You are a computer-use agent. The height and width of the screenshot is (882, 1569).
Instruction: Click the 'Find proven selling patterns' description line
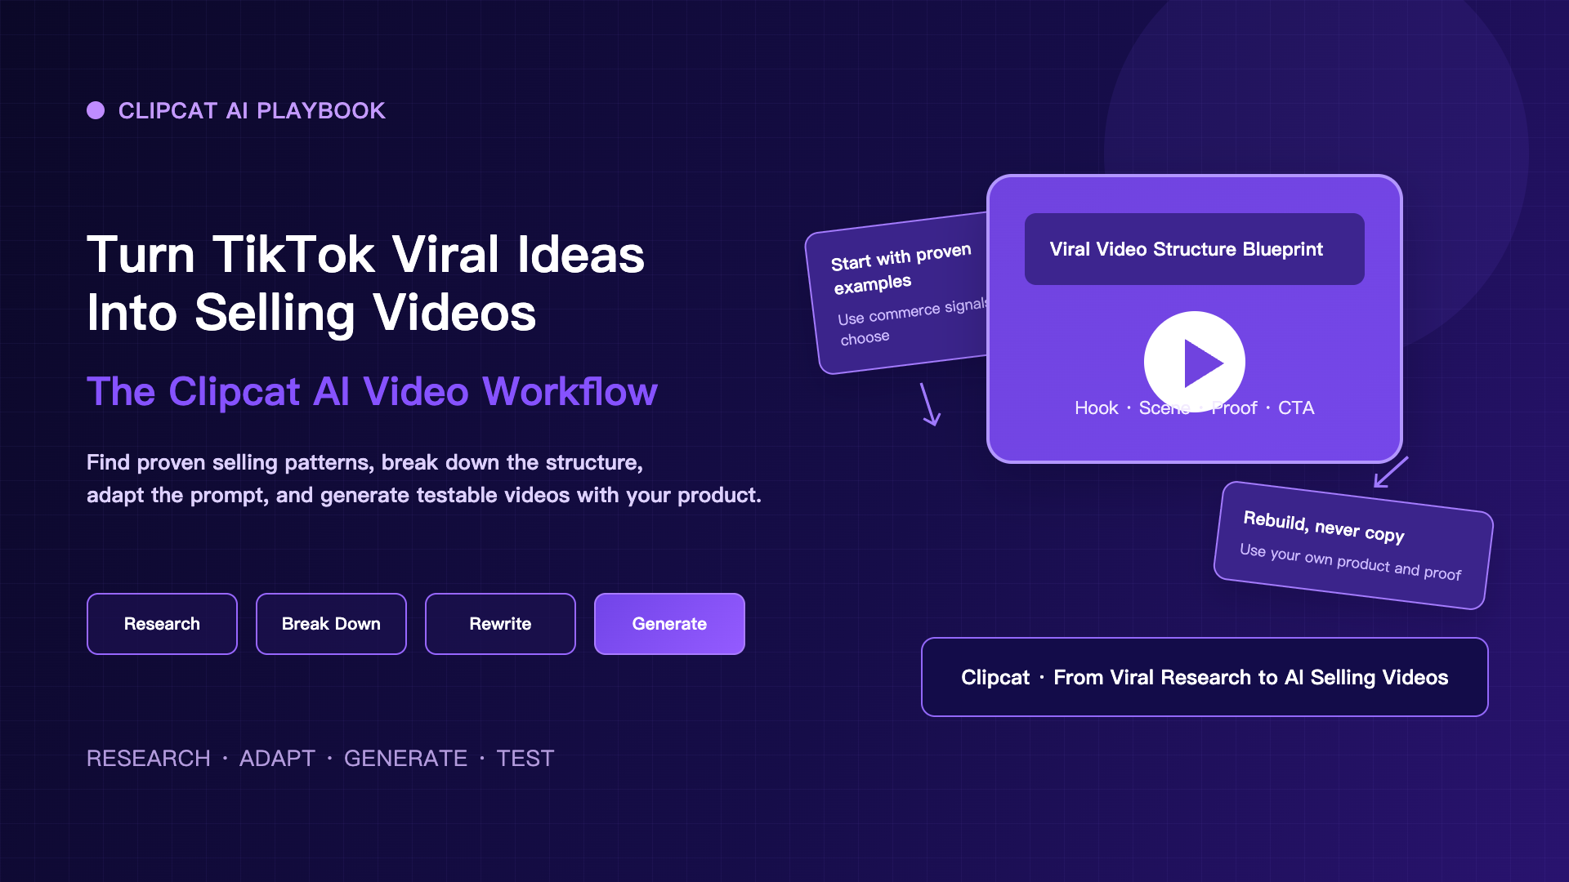[364, 463]
